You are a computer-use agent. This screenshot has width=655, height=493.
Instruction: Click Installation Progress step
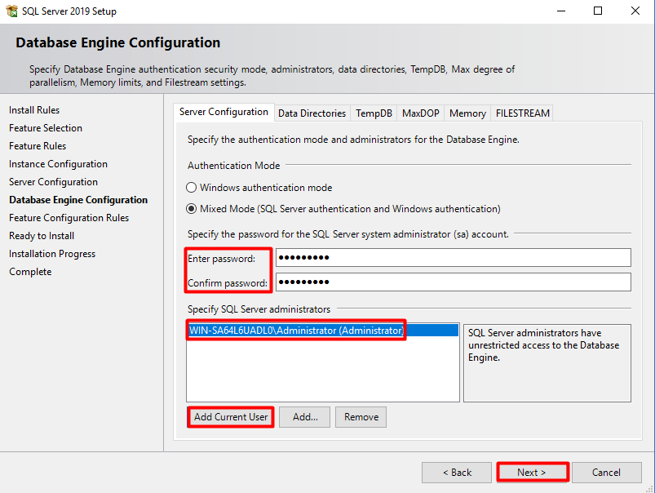point(52,254)
